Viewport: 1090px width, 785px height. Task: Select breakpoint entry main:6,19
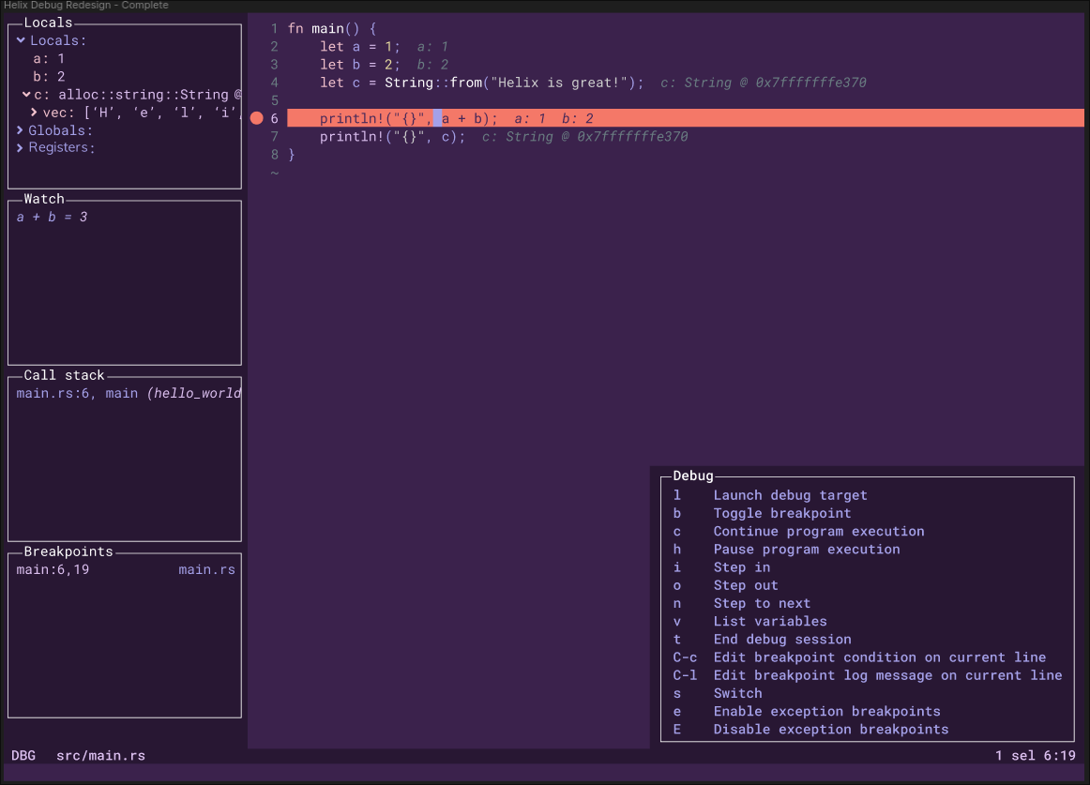(53, 569)
